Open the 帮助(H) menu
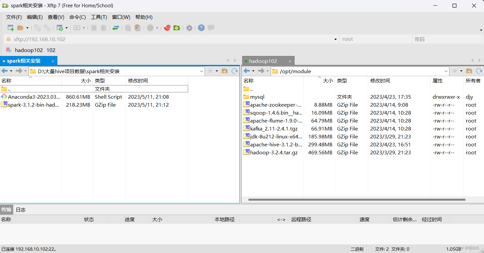 [144, 17]
